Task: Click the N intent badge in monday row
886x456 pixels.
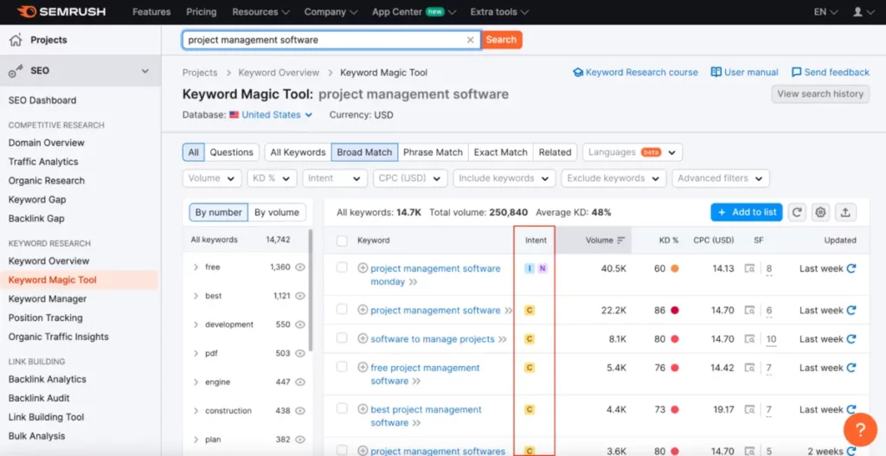Action: tap(543, 268)
